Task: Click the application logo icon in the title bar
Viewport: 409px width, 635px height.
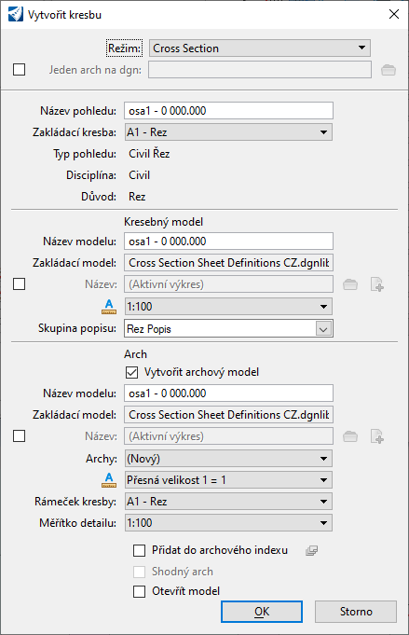Action: (x=16, y=15)
